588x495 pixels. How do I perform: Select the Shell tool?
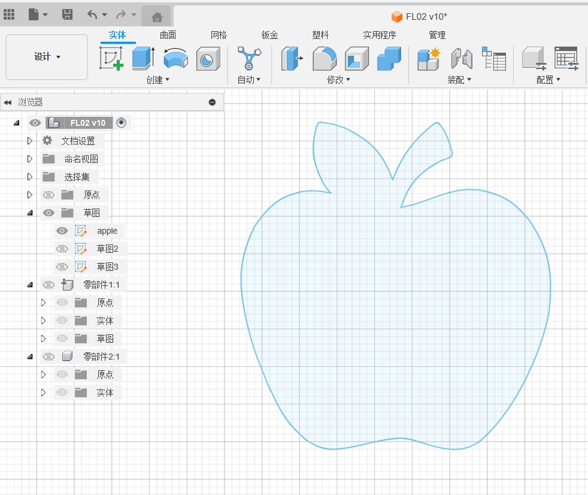[357, 59]
